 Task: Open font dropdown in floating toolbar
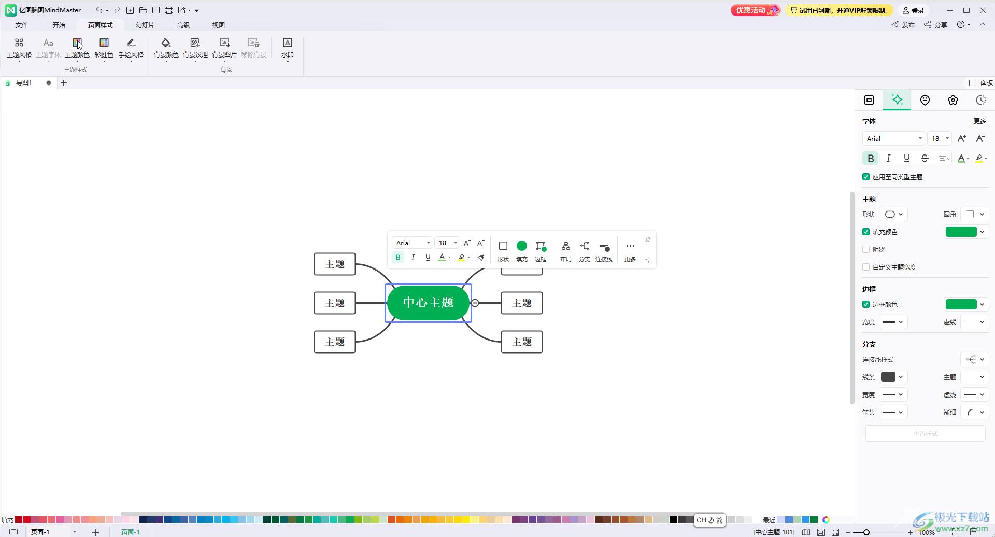click(413, 243)
